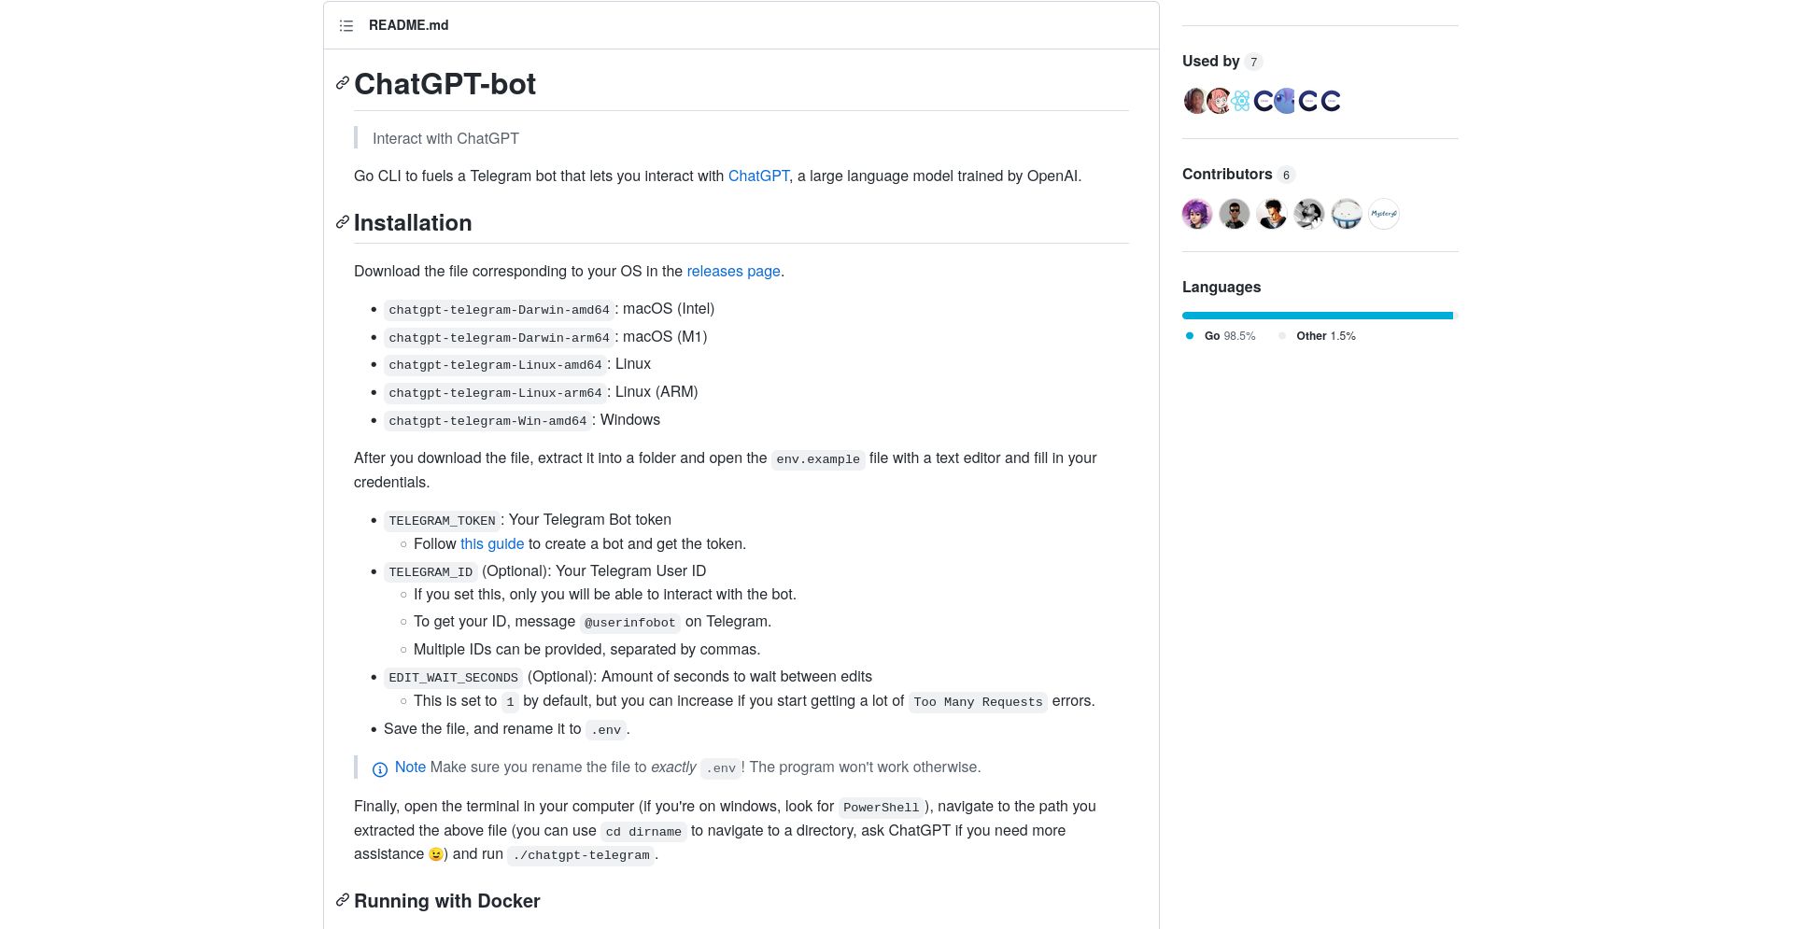Screen dimensions: 1793x929
Task: Follow the 'this guide' link
Action: click(492, 543)
